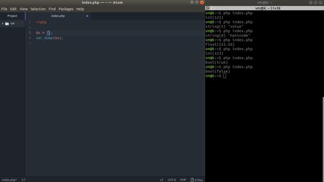Image resolution: width=324 pixels, height=182 pixels.
Task: Click the index.php* status bar filename
Action: [9, 180]
